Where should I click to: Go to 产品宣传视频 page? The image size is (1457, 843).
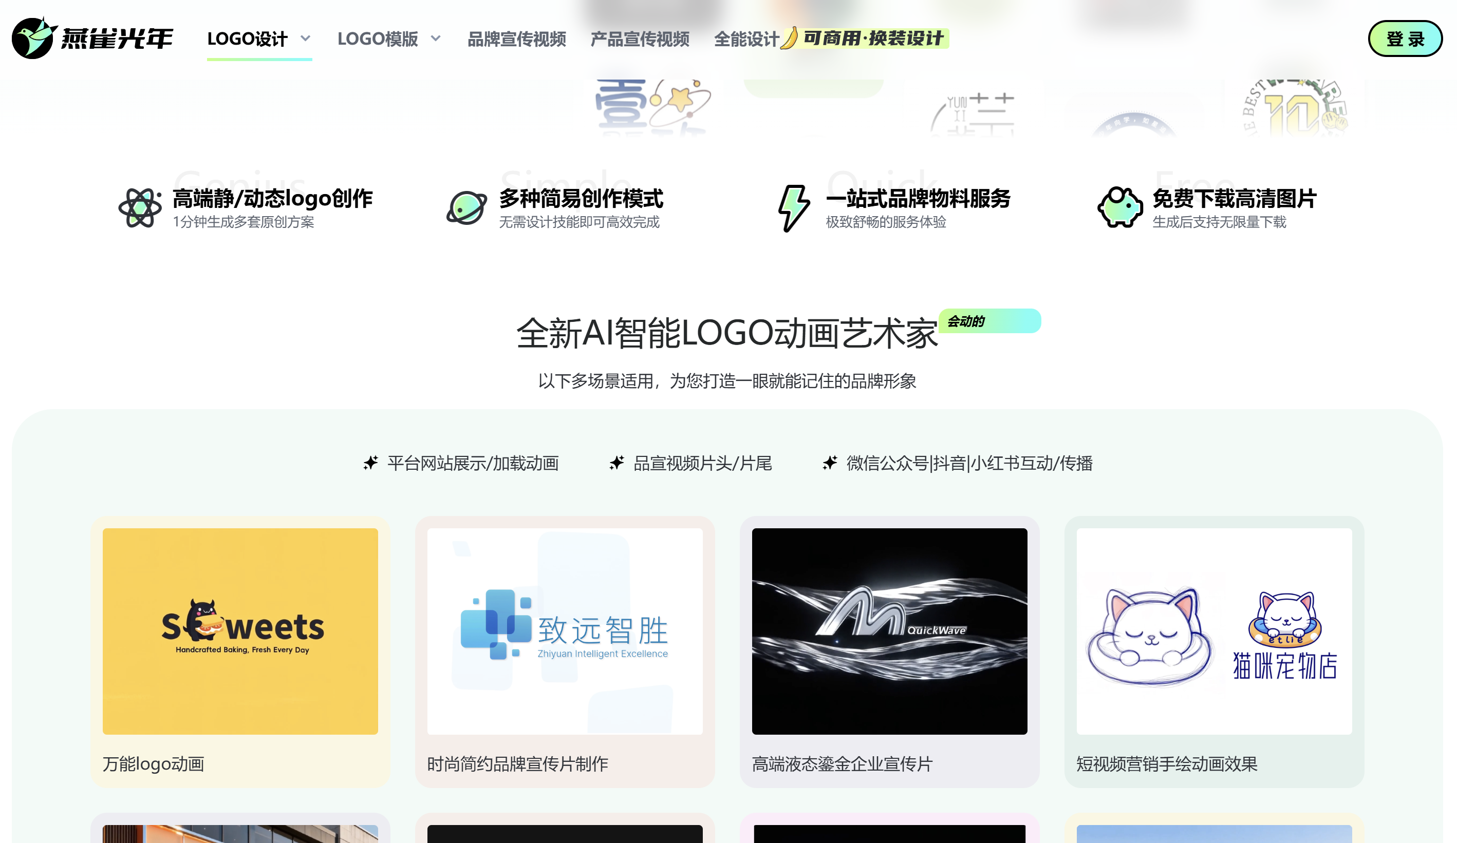(x=640, y=40)
